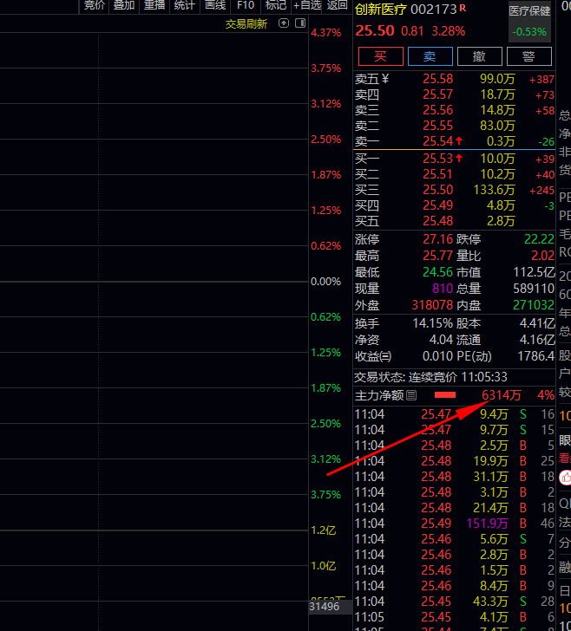
Task: Click the 内盘 value 271032
Action: click(534, 305)
